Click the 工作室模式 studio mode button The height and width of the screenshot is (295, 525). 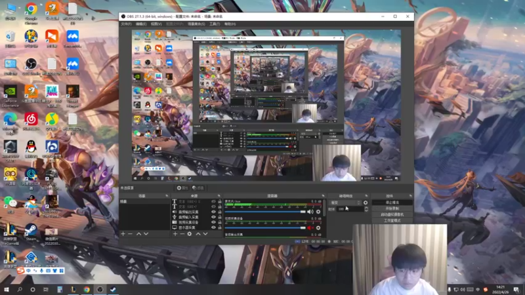point(392,221)
